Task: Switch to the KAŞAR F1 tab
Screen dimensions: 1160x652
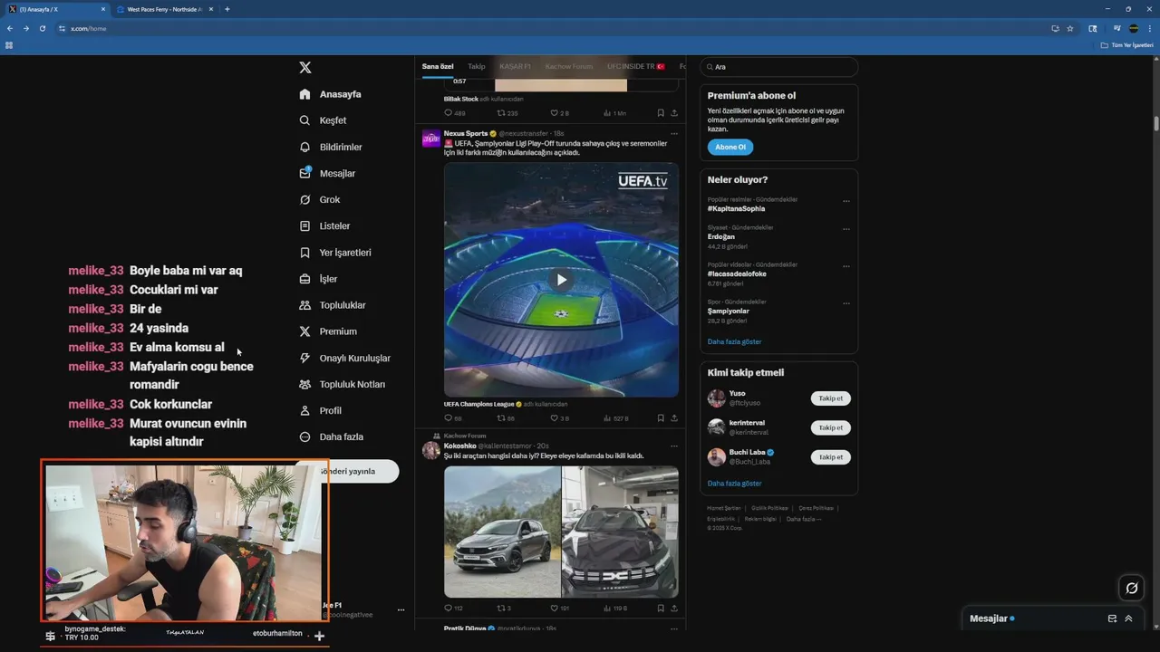Action: [515, 66]
